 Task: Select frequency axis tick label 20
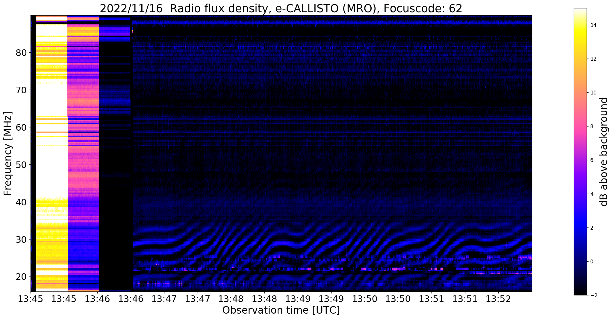point(21,277)
